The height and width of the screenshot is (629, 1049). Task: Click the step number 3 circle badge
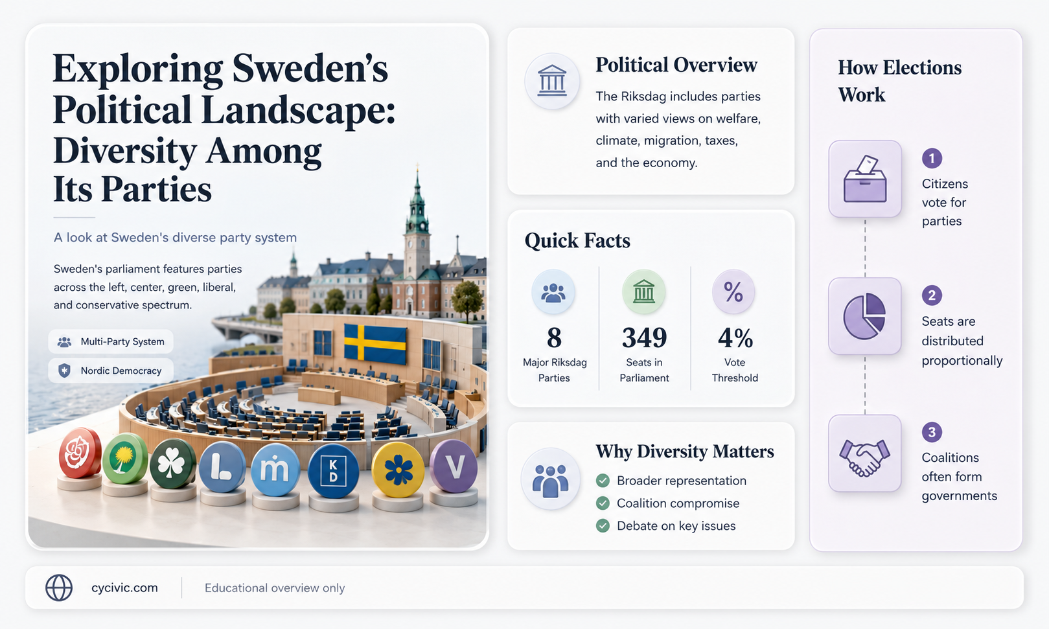[x=932, y=432]
